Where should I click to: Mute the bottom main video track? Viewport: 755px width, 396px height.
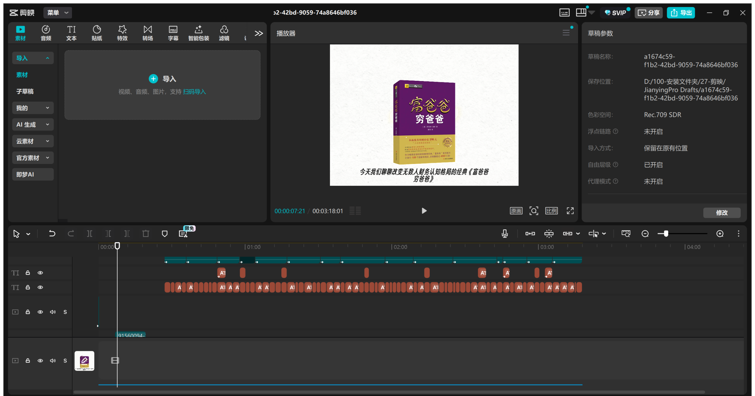click(53, 360)
